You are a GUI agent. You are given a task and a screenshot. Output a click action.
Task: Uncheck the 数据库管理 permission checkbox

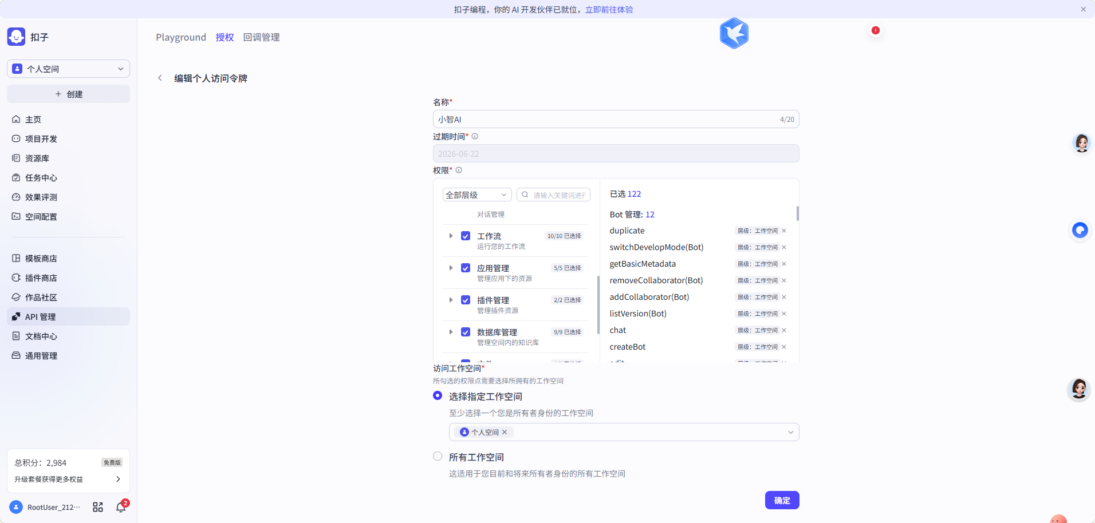click(466, 332)
